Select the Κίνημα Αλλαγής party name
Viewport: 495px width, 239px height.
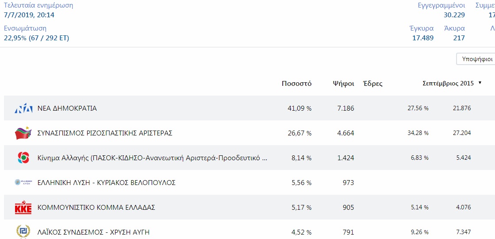[153, 158]
